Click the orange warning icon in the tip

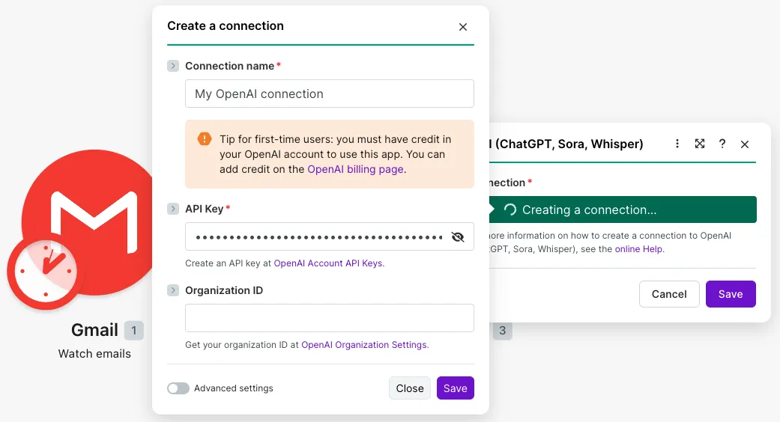[x=205, y=139]
